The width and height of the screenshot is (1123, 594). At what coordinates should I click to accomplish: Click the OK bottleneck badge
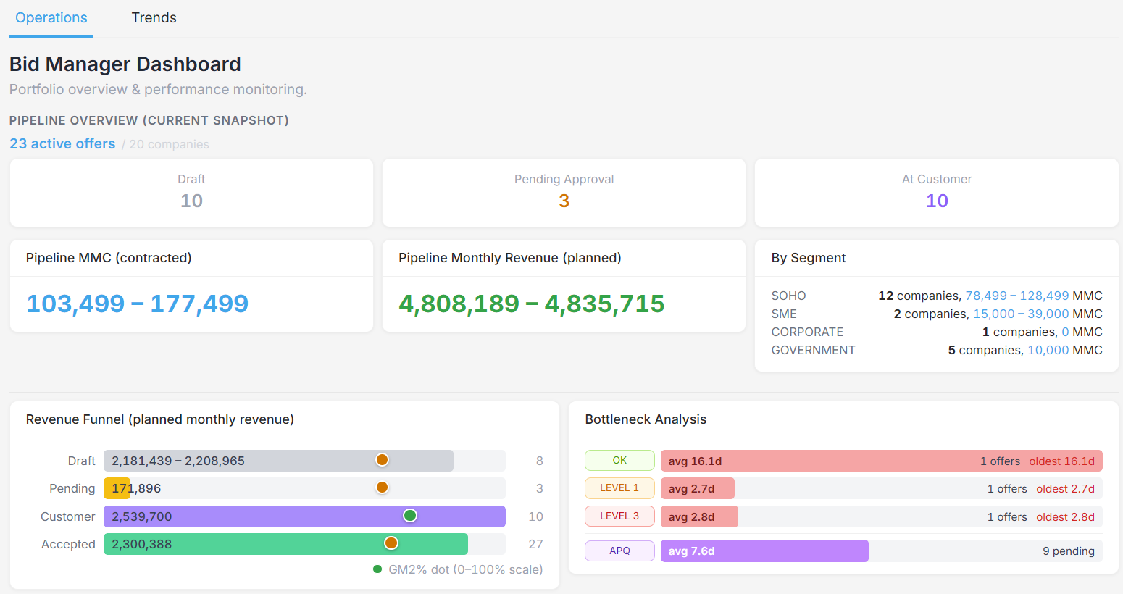(x=619, y=461)
